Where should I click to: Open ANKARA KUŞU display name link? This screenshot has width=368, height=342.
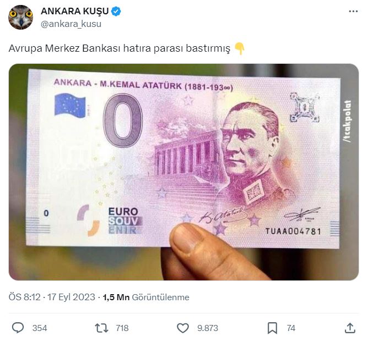pyautogui.click(x=74, y=11)
